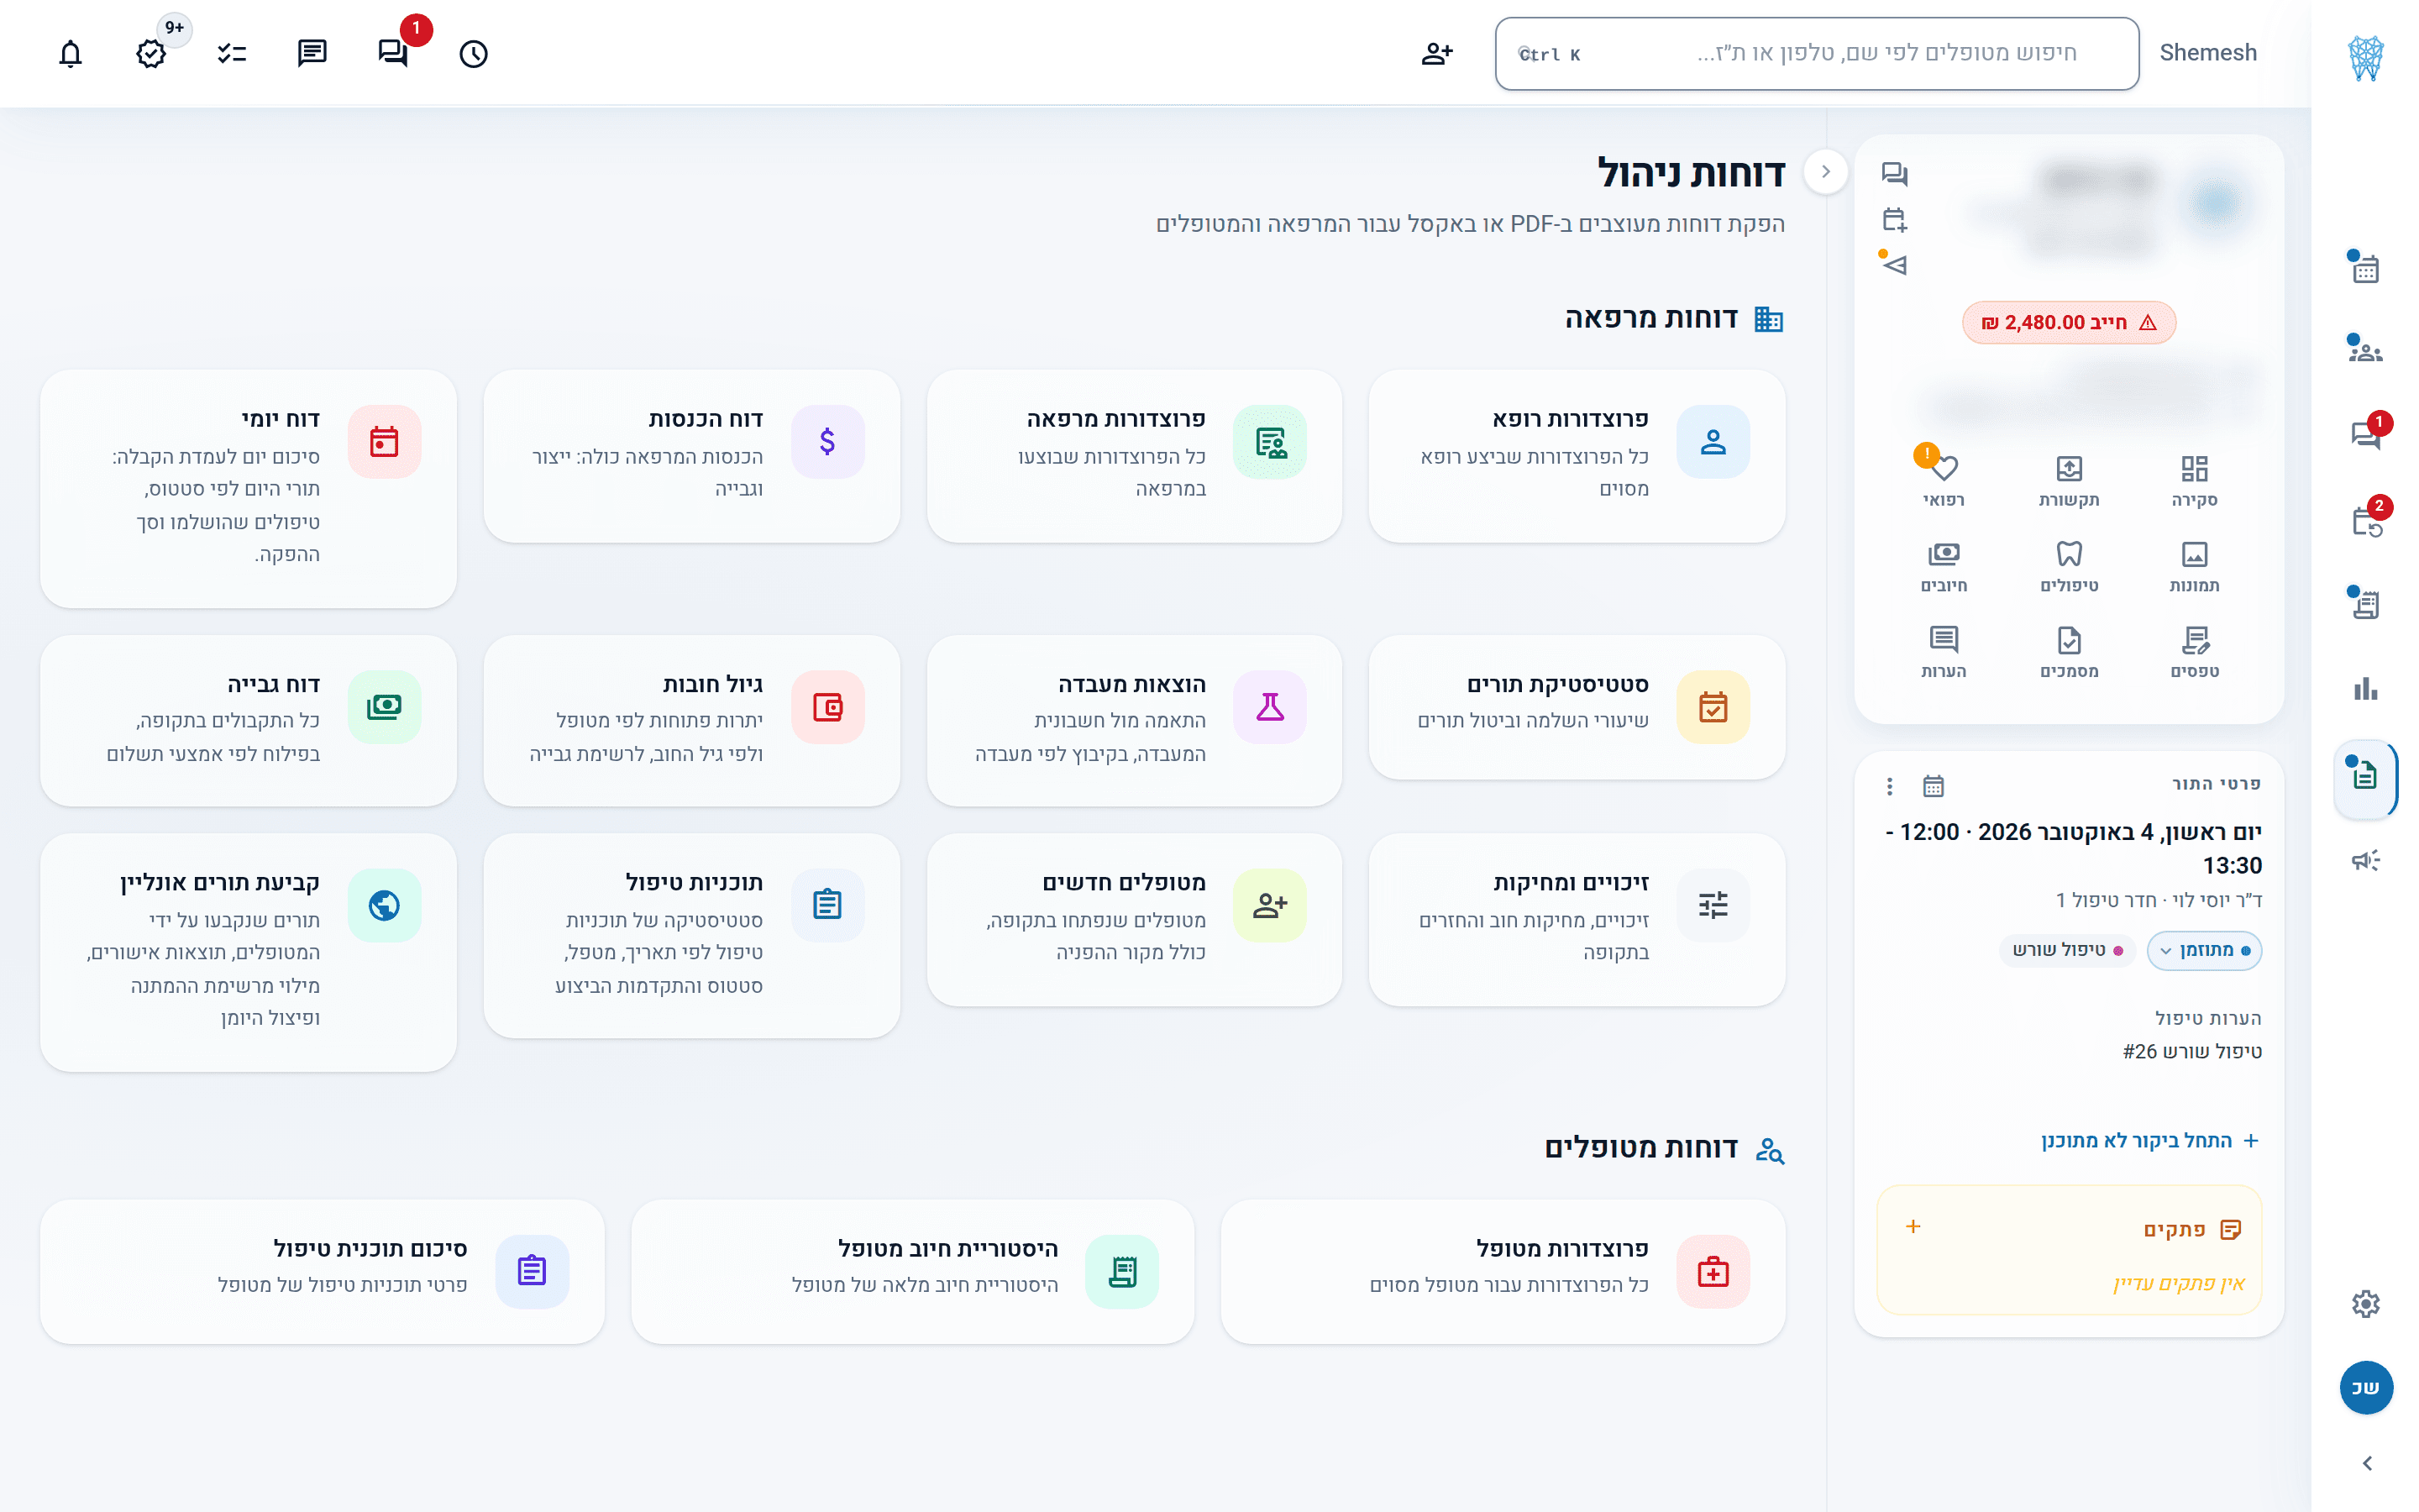Open the תמונות images shortcut
Image resolution: width=2419 pixels, height=1512 pixels.
click(x=2194, y=566)
